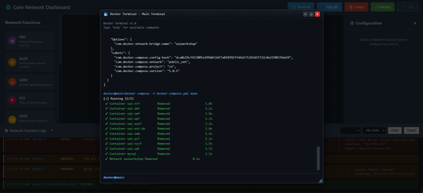Image resolution: width=423 pixels, height=193 pixels.
Task: Close the Docker Terminal with red X
Action: [x=317, y=14]
